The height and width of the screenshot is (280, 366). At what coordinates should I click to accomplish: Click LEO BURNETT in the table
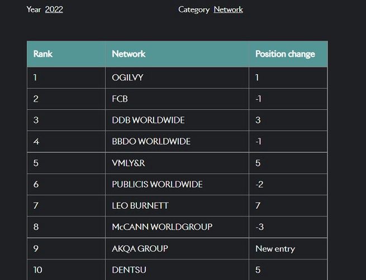pyautogui.click(x=140, y=206)
